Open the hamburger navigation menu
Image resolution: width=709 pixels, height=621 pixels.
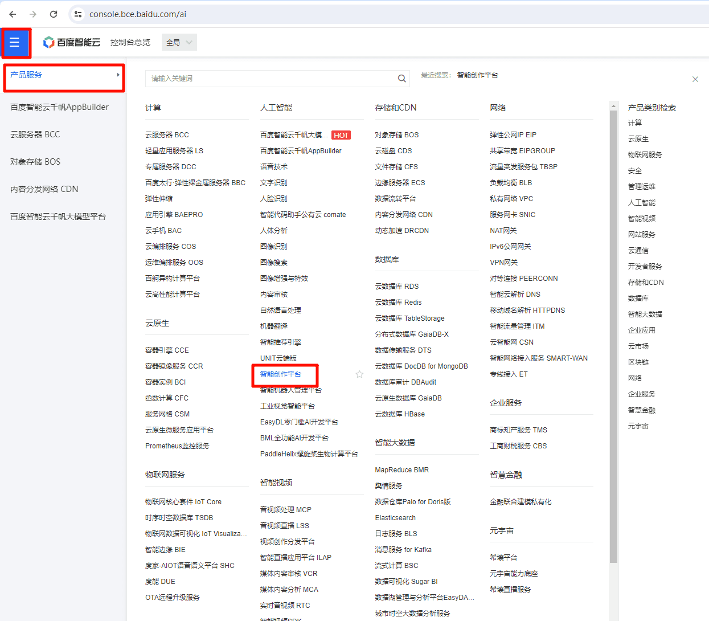click(x=15, y=42)
